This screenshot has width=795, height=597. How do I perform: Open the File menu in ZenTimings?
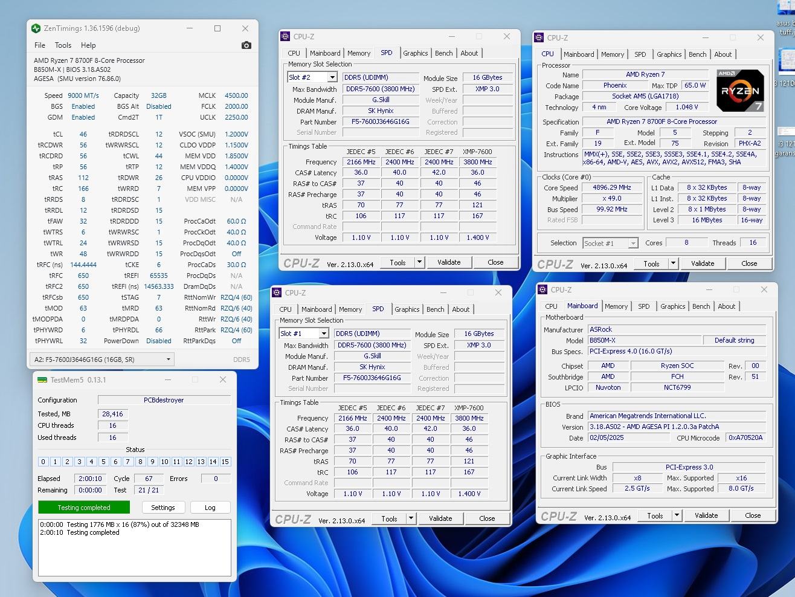40,45
